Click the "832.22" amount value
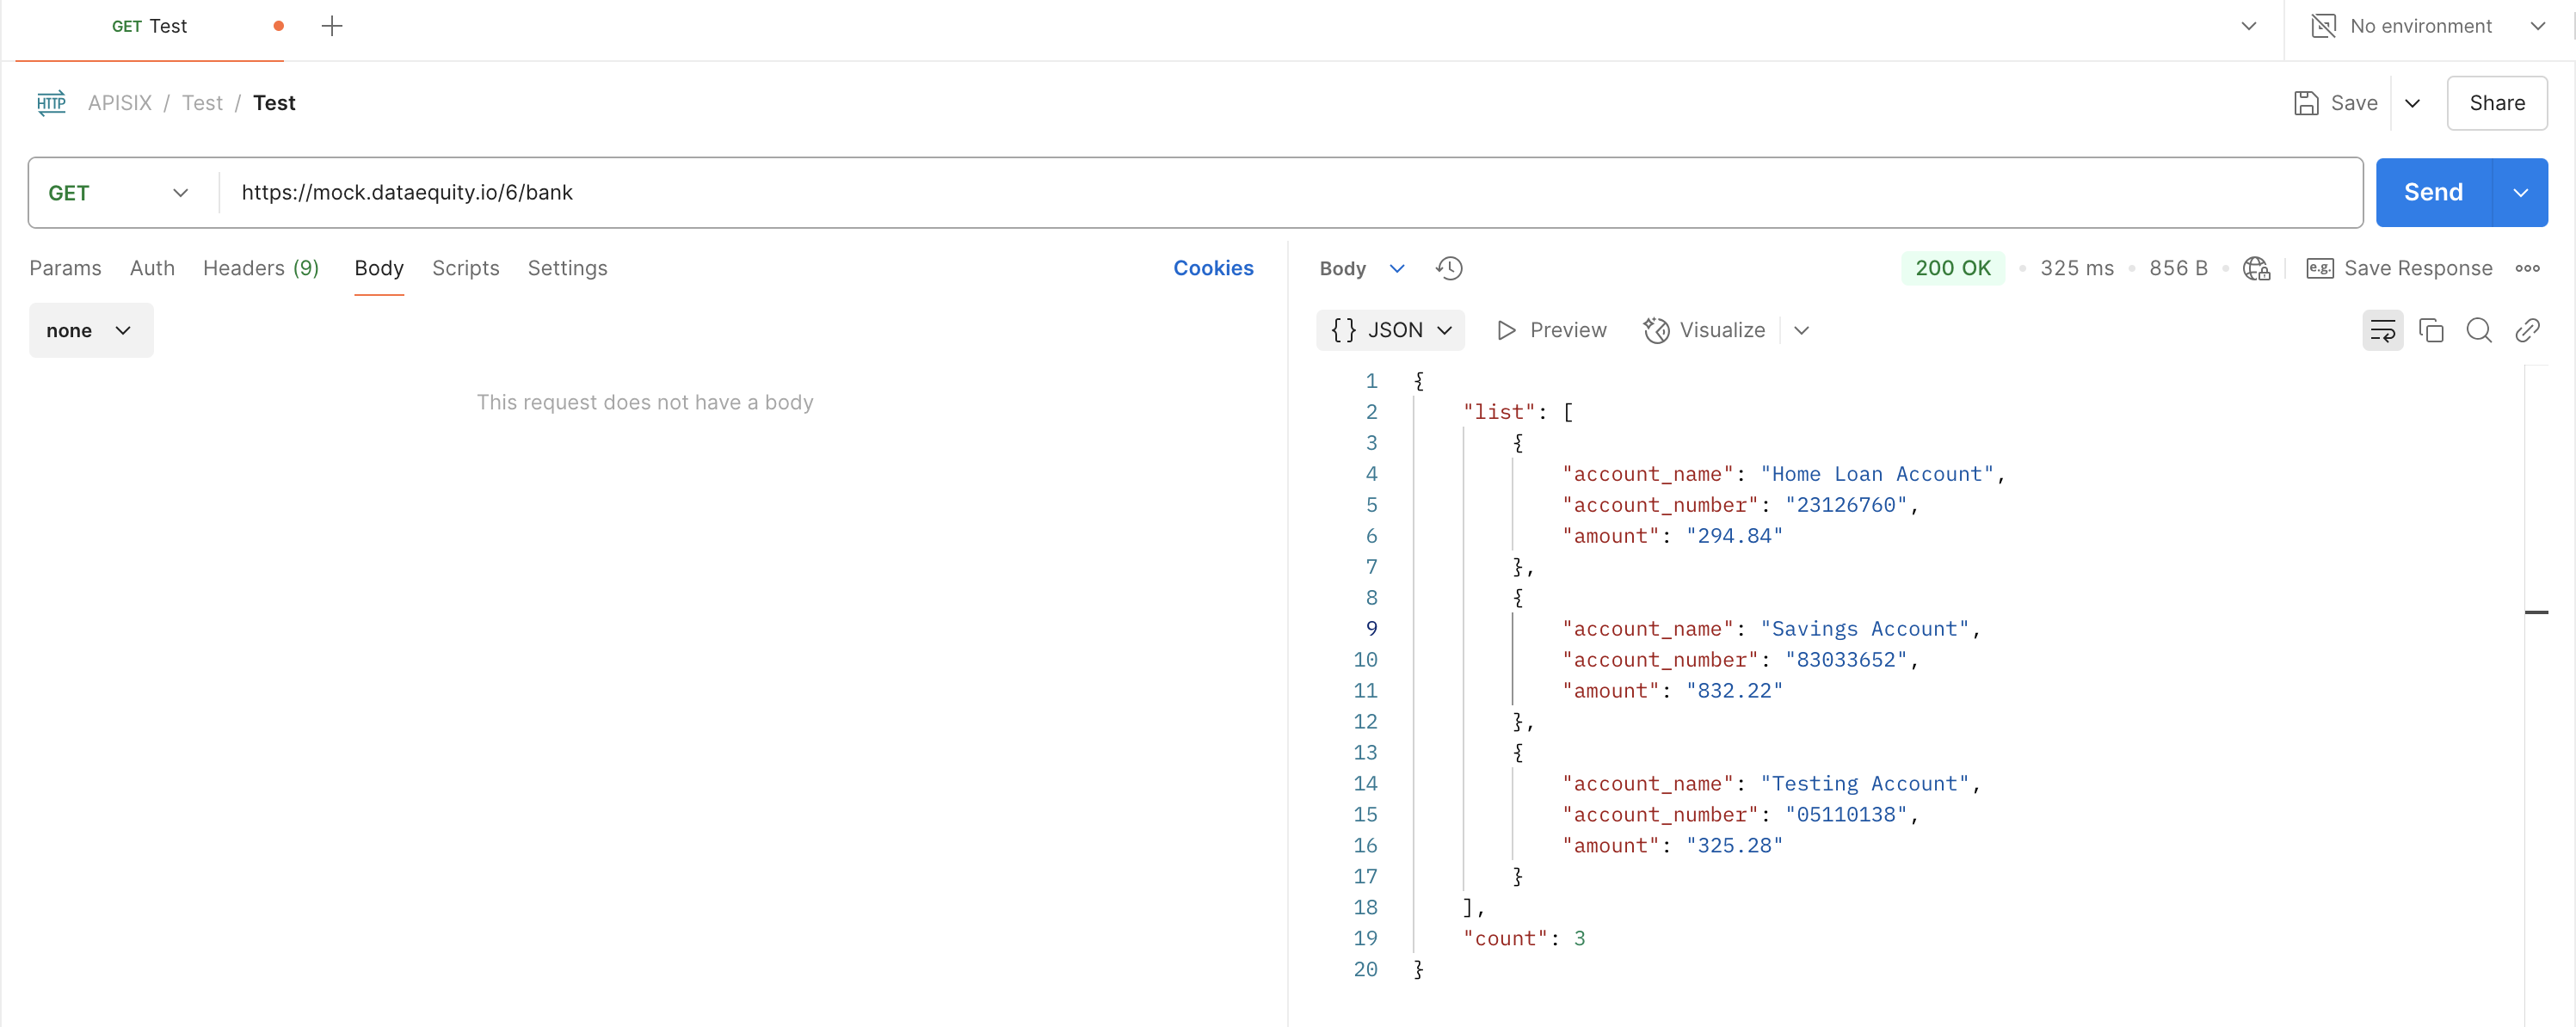 coord(1734,691)
